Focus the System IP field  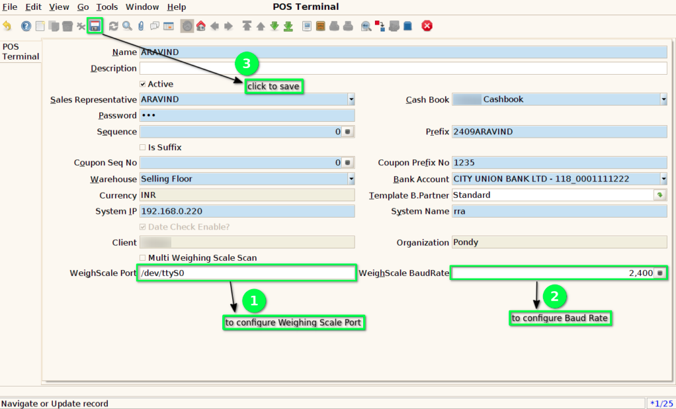[247, 211]
